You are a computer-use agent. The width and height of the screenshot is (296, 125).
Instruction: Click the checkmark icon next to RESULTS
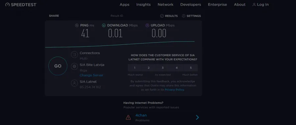[x=162, y=16]
